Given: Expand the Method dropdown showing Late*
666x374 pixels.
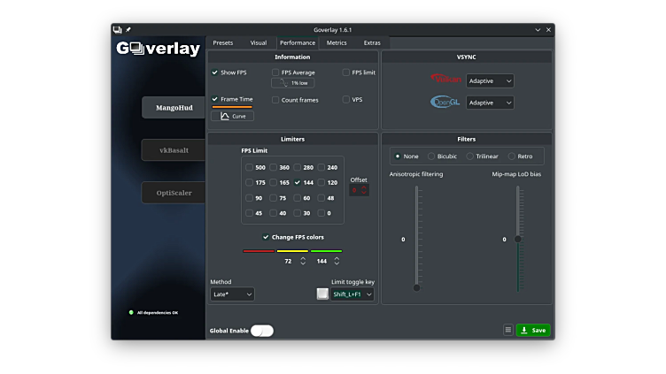Looking at the screenshot, I should 232,294.
